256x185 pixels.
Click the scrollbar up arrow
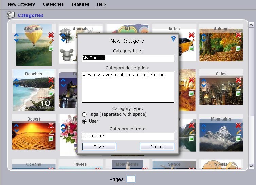pos(251,25)
